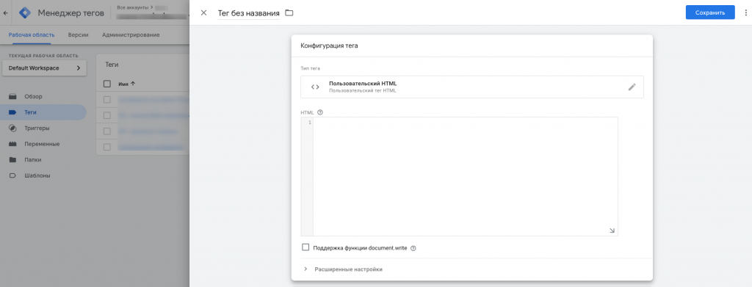Open help icon next to document.write option
This screenshot has width=752, height=287.
pos(413,248)
